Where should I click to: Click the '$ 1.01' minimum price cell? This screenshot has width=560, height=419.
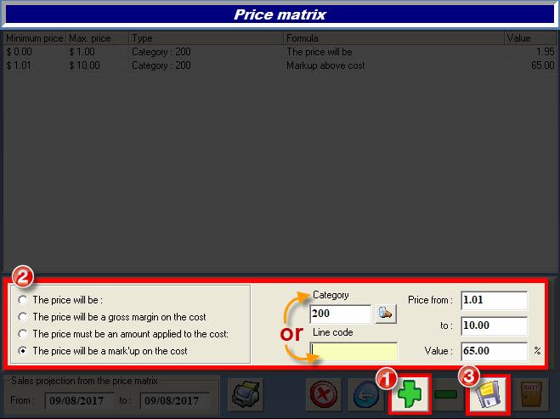pyautogui.click(x=19, y=65)
